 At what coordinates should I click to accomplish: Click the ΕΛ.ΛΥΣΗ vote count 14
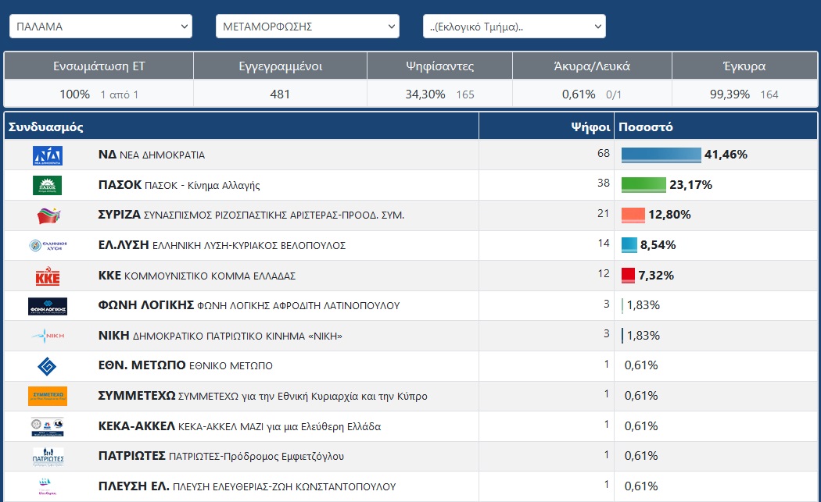click(603, 243)
